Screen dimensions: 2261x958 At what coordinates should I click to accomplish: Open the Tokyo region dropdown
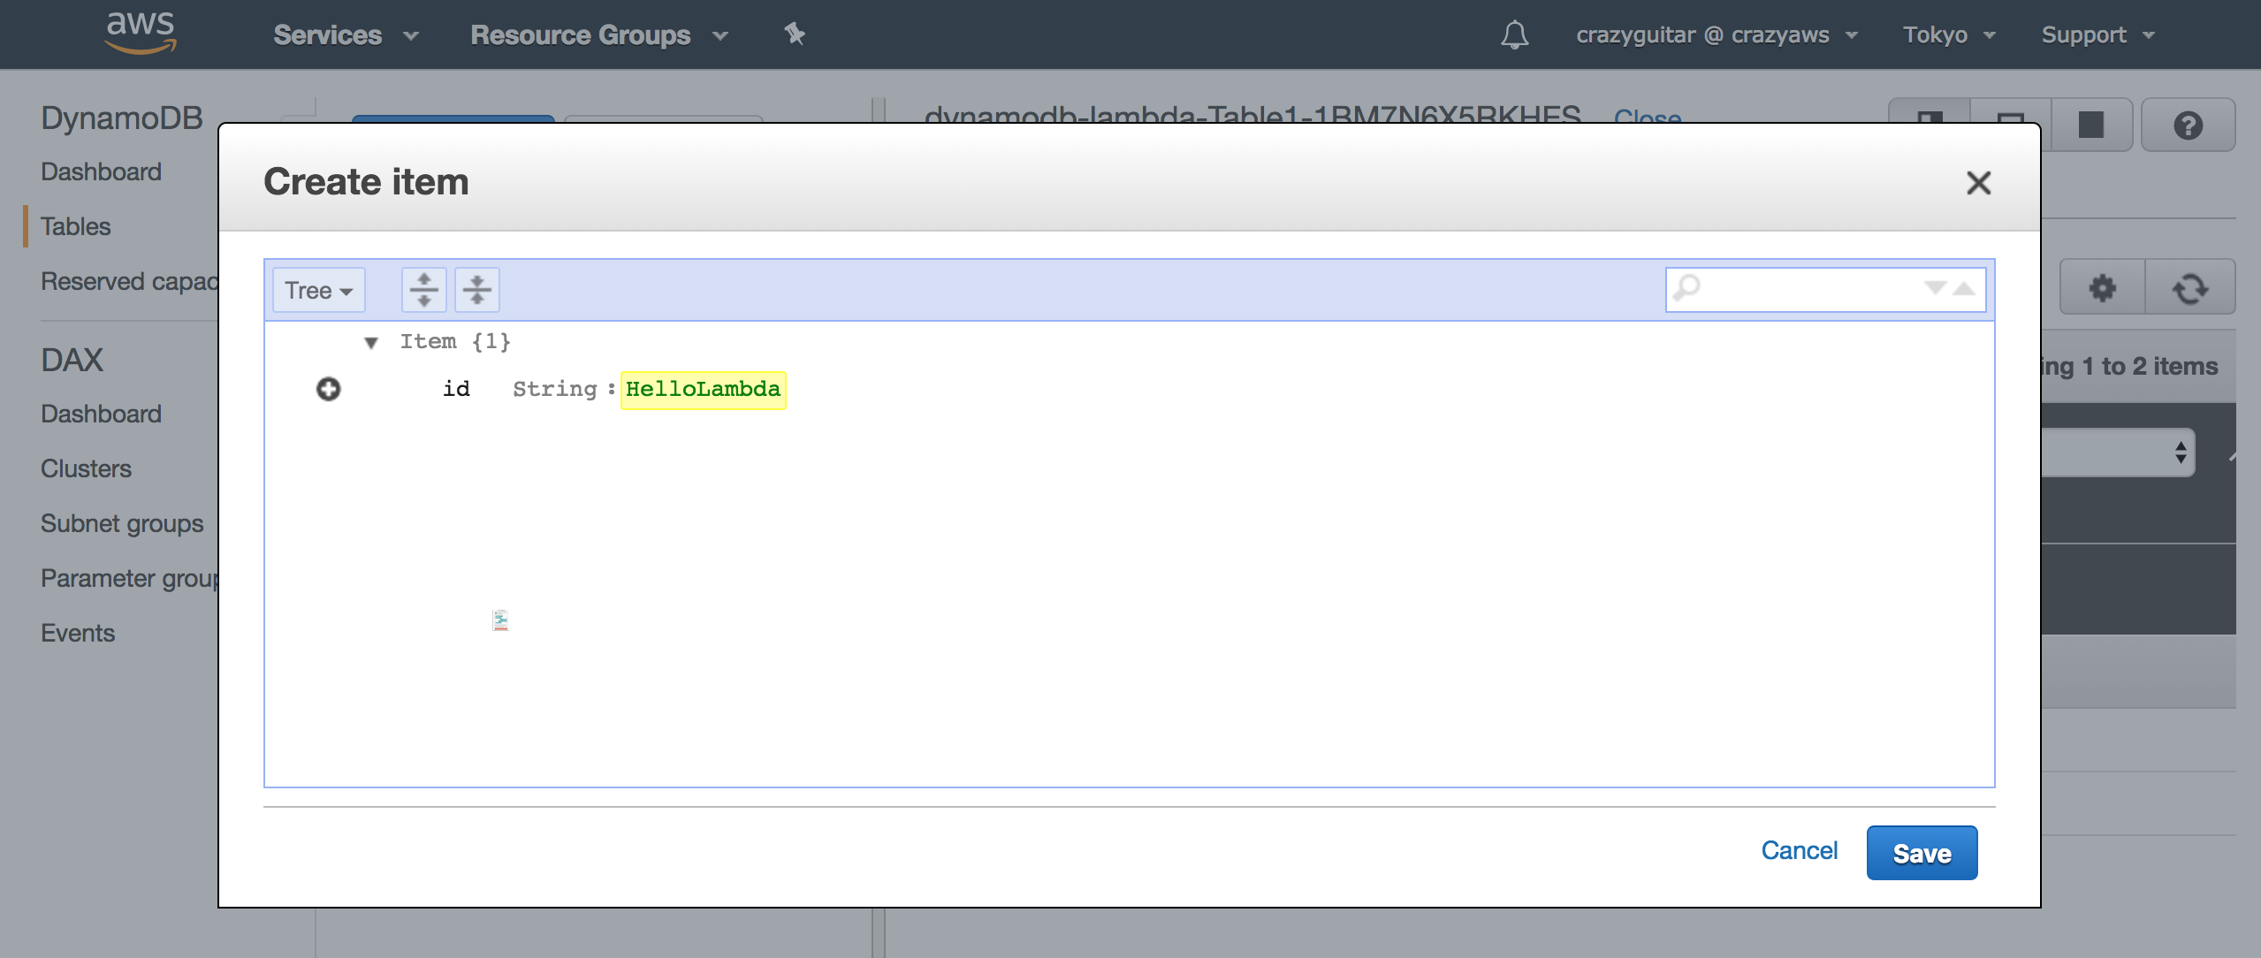point(1947,34)
